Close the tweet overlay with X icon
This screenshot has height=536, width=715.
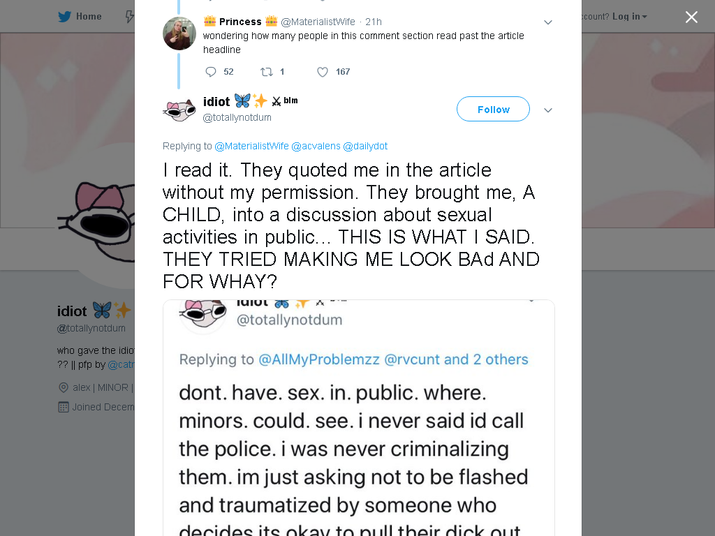(691, 17)
